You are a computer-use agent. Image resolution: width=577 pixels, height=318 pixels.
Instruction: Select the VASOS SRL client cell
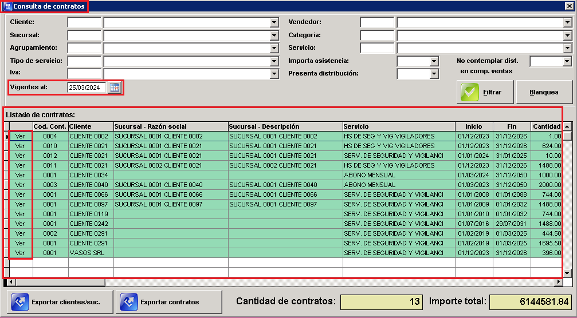click(x=91, y=253)
